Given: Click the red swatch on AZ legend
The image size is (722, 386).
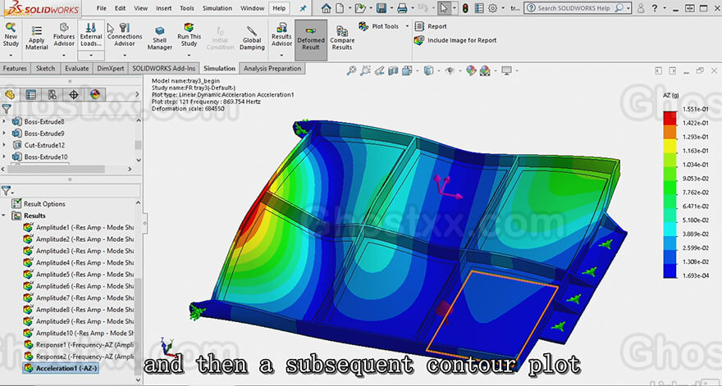Looking at the screenshot, I should (x=670, y=118).
